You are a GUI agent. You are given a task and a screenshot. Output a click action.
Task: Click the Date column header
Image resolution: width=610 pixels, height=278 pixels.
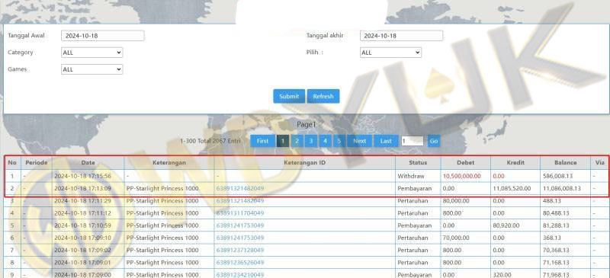pyautogui.click(x=88, y=163)
